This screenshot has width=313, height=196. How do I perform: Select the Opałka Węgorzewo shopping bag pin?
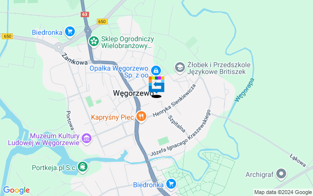pos(156,71)
